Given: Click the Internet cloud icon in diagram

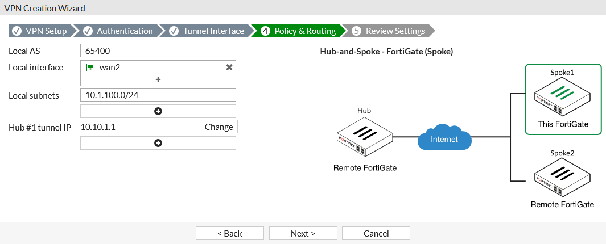Looking at the screenshot, I should (x=444, y=138).
